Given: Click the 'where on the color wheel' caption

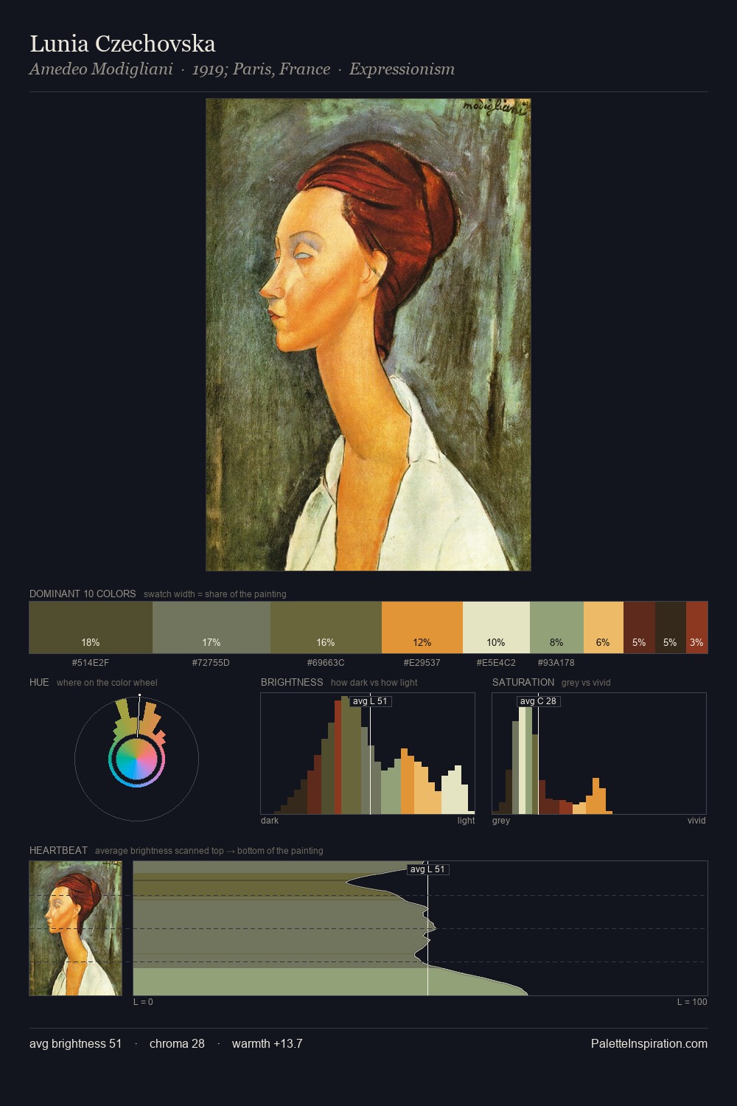Looking at the screenshot, I should (107, 683).
